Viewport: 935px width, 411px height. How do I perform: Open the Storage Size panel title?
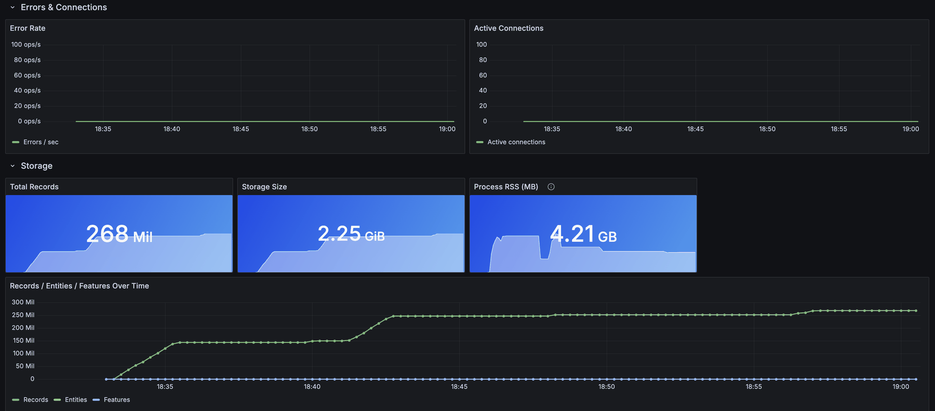[x=264, y=187]
